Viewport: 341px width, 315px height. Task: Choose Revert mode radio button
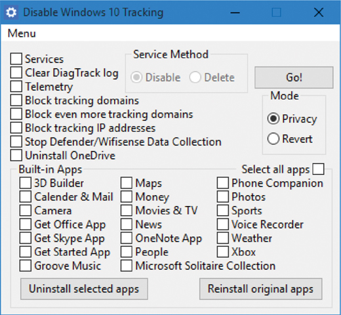pyautogui.click(x=273, y=138)
